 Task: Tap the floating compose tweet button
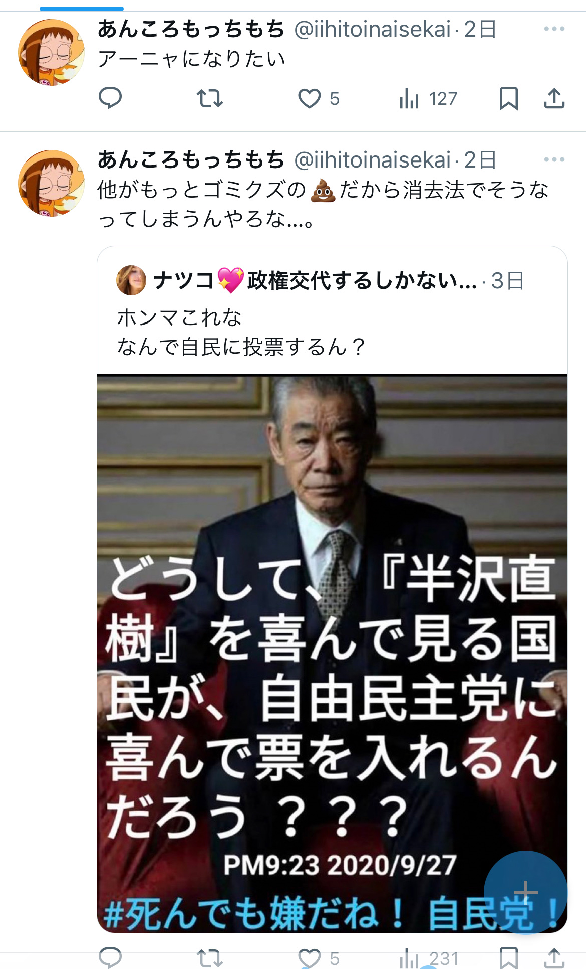(x=525, y=892)
